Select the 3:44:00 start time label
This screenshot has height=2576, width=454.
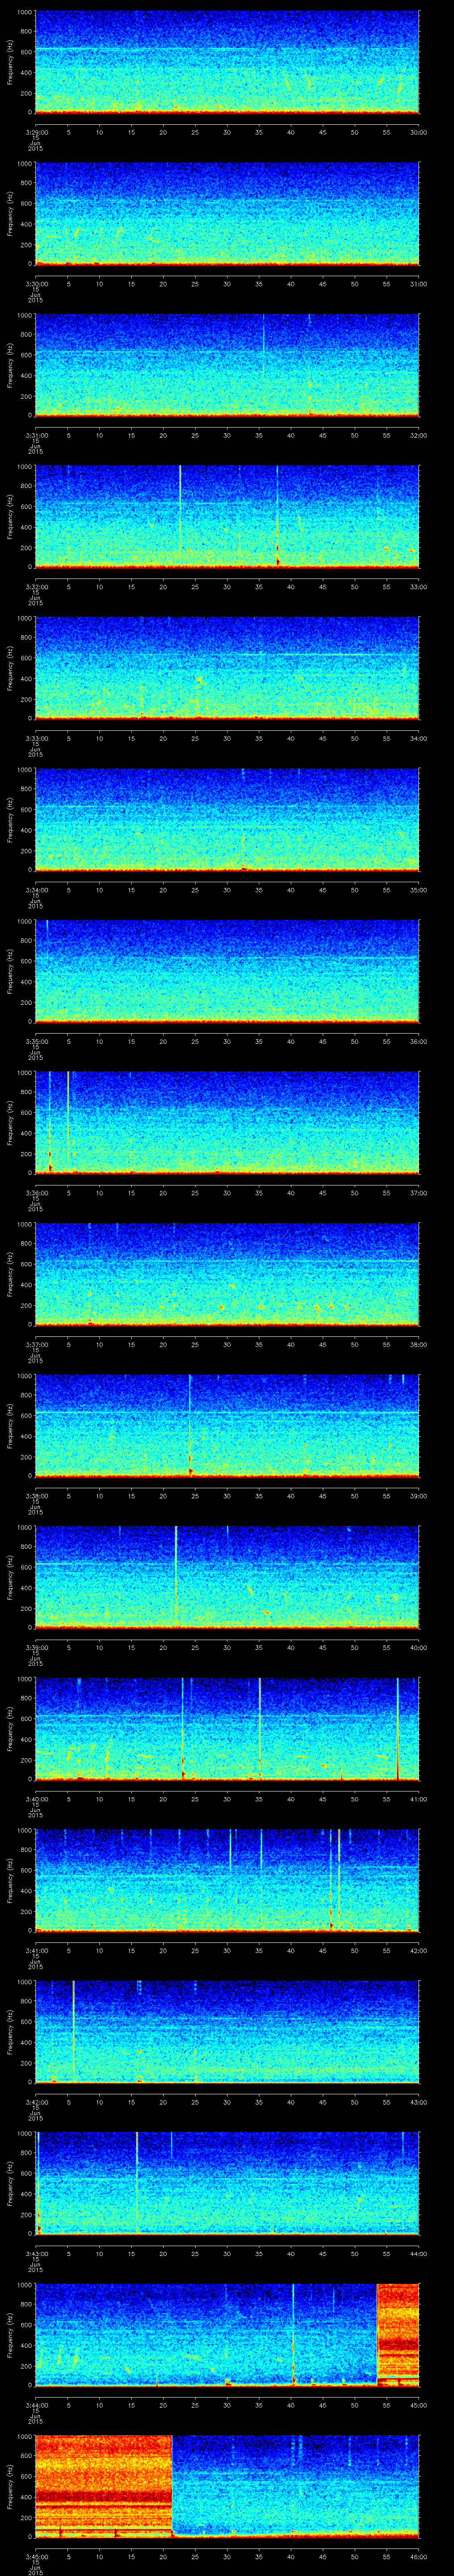tap(36, 2405)
